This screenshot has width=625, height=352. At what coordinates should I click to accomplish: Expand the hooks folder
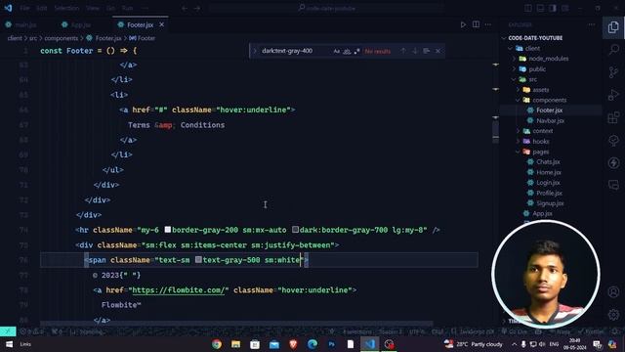tap(519, 141)
